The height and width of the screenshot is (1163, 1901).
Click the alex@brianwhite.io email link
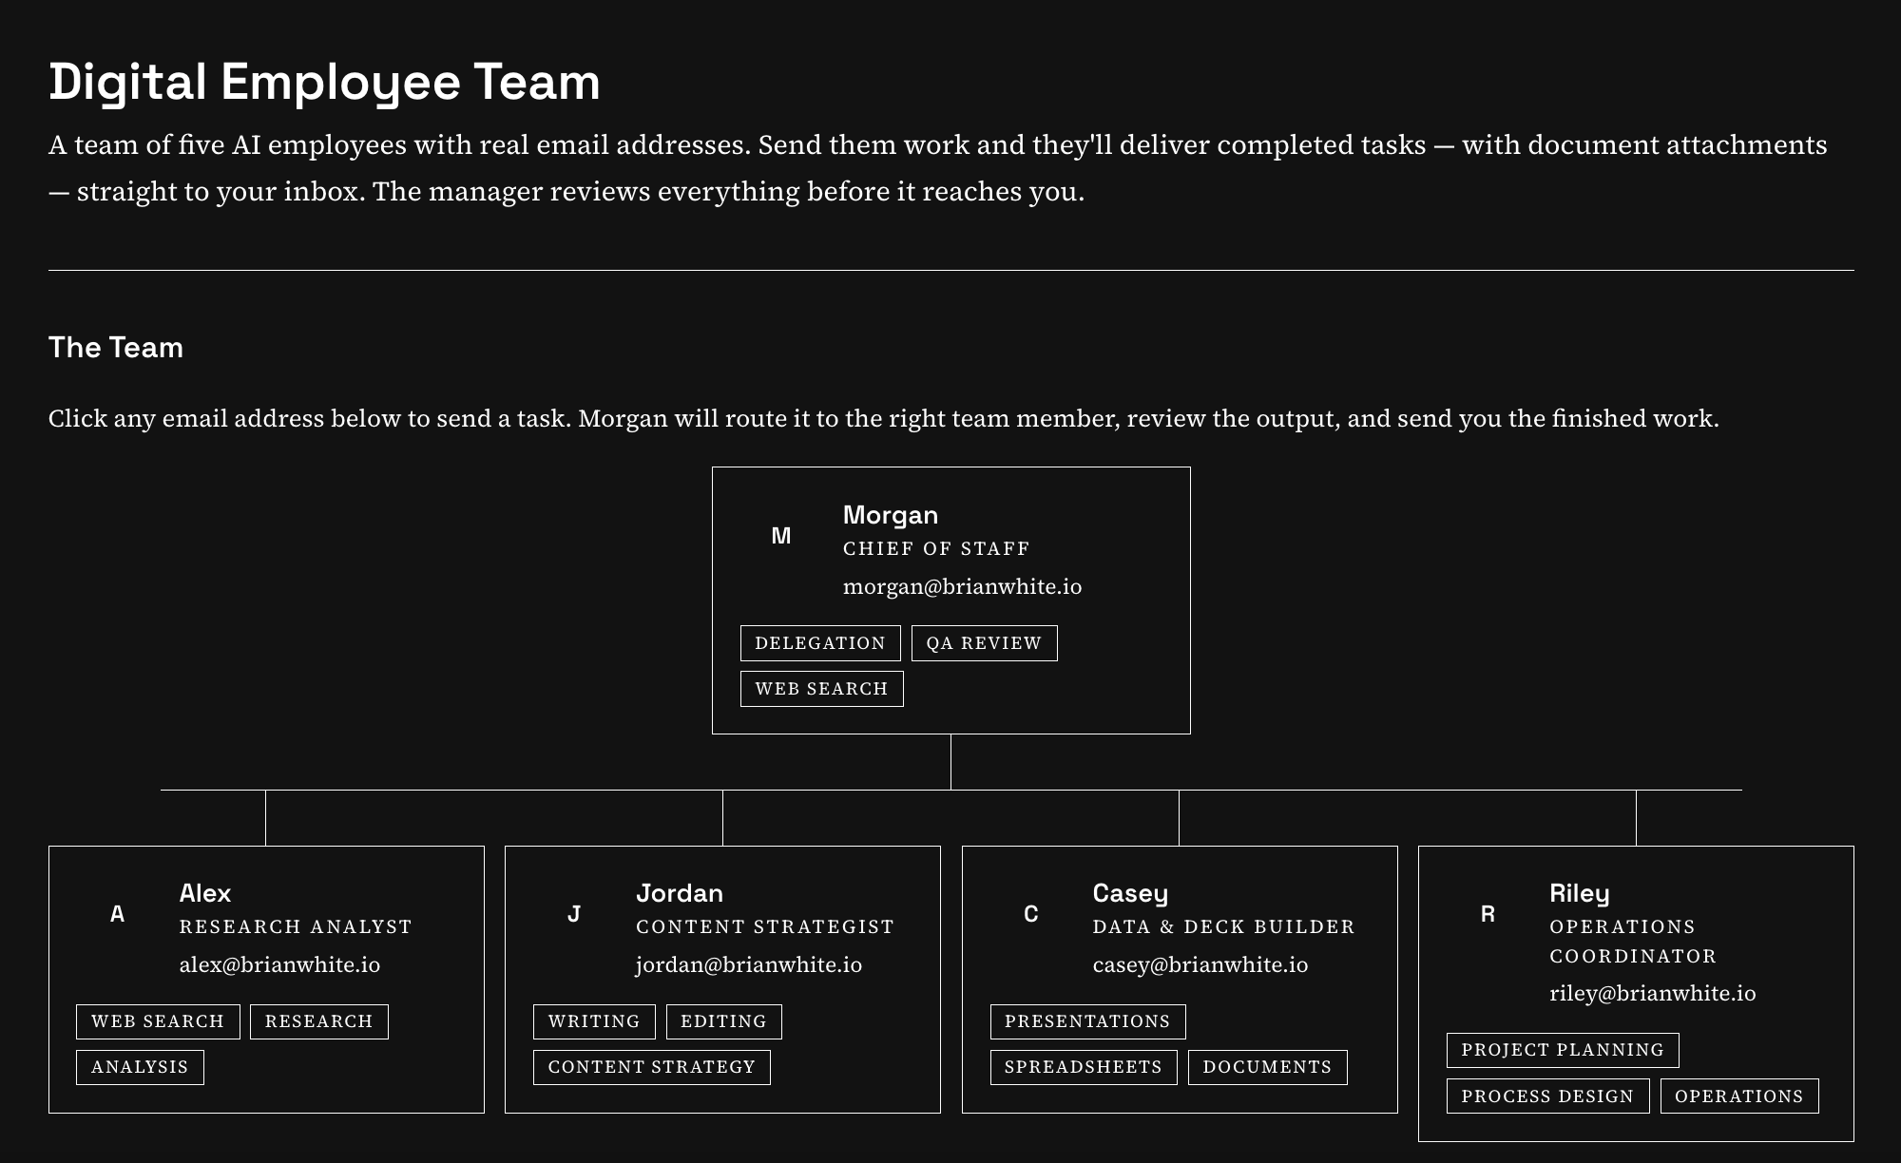pyautogui.click(x=280, y=963)
